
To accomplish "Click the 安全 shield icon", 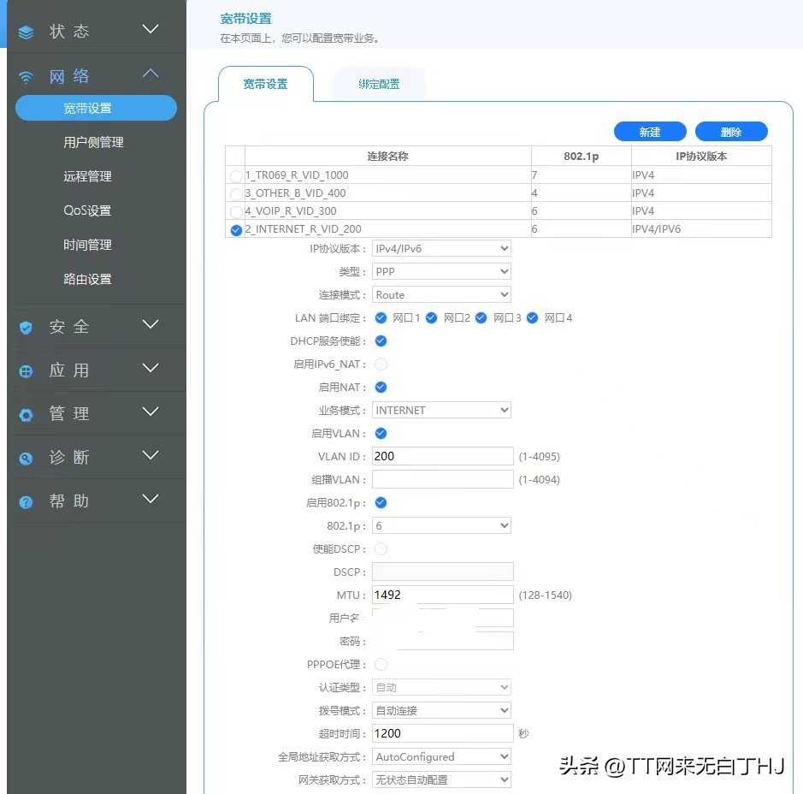I will (x=26, y=326).
